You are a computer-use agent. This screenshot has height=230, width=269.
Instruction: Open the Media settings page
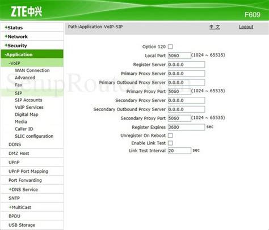21,122
